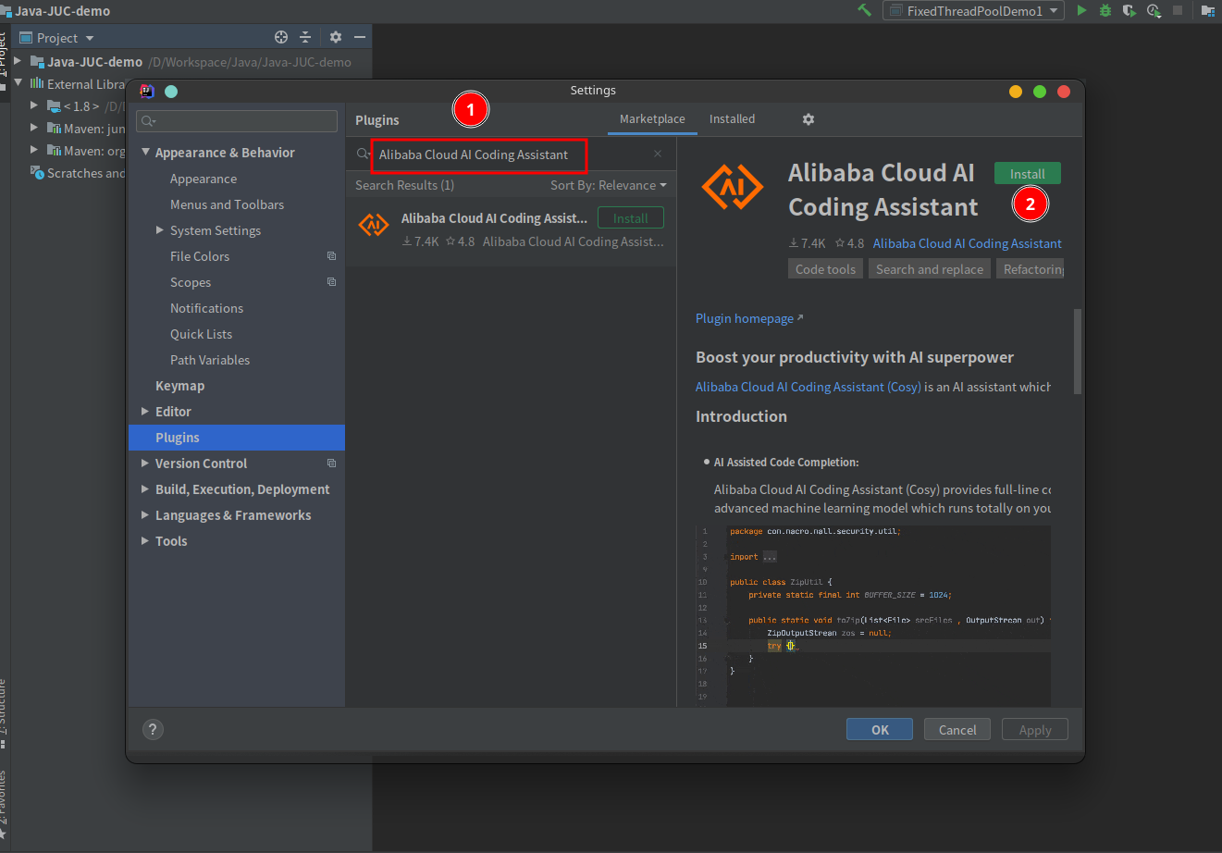
Task: Open the profiler run icon with clock
Action: 1154,10
